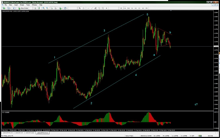This screenshot has width=220, height=138.
Task: Click the New Order button
Action: click(x=23, y=8)
